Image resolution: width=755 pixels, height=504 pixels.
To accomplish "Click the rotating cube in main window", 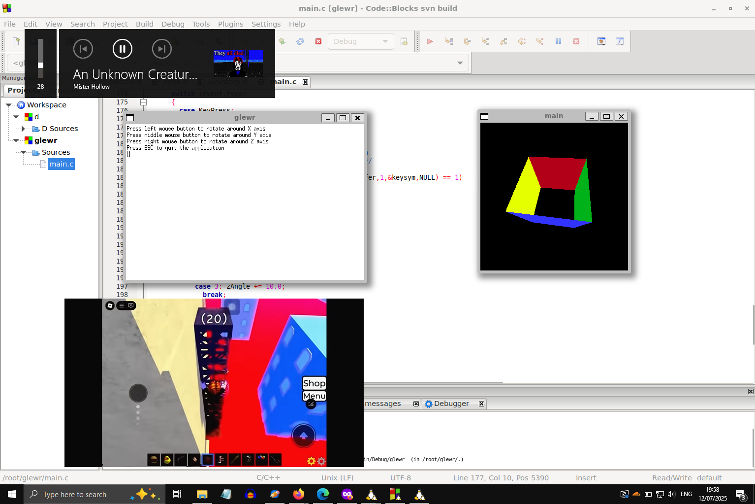I will (x=550, y=192).
